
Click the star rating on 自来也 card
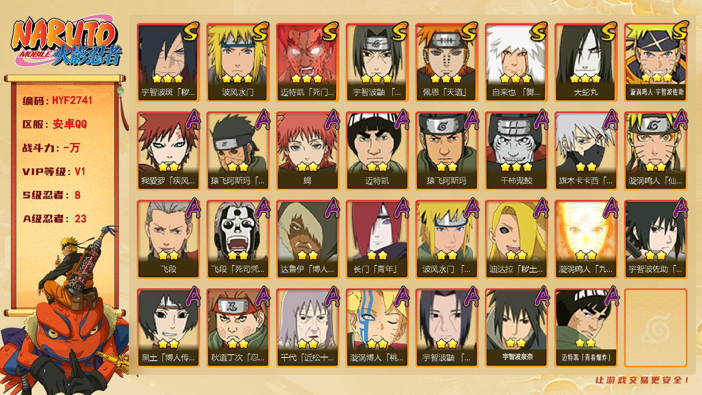(x=515, y=78)
